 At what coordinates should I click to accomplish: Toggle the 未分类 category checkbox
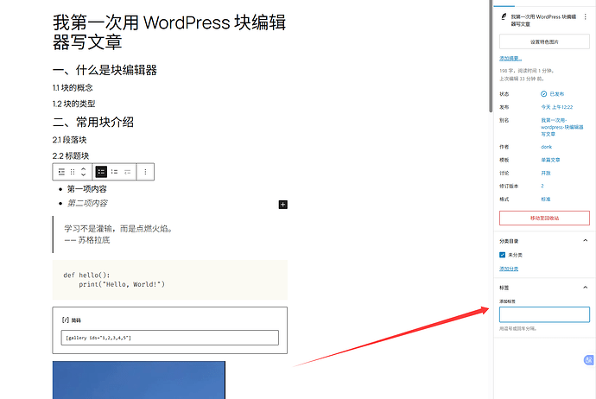click(502, 255)
